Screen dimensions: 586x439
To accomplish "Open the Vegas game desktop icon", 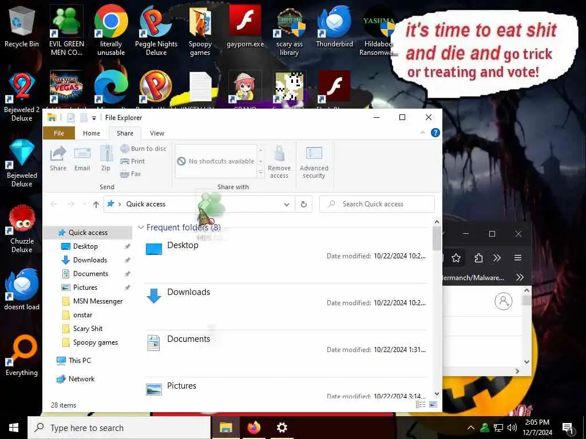I will coord(66,87).
